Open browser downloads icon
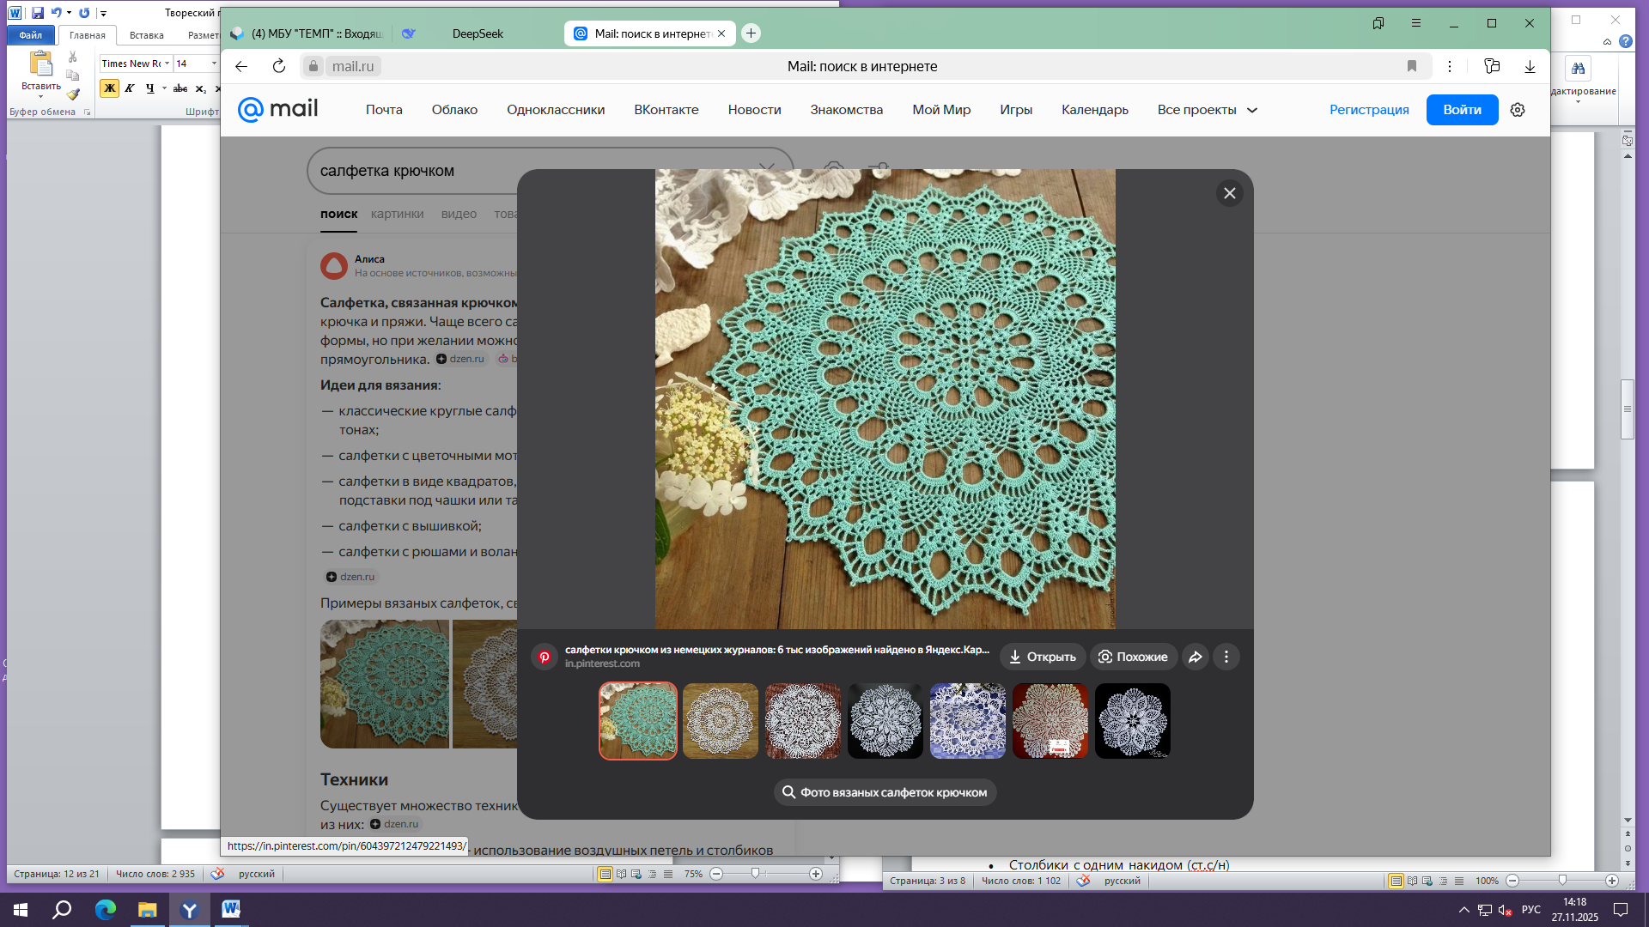 point(1530,66)
